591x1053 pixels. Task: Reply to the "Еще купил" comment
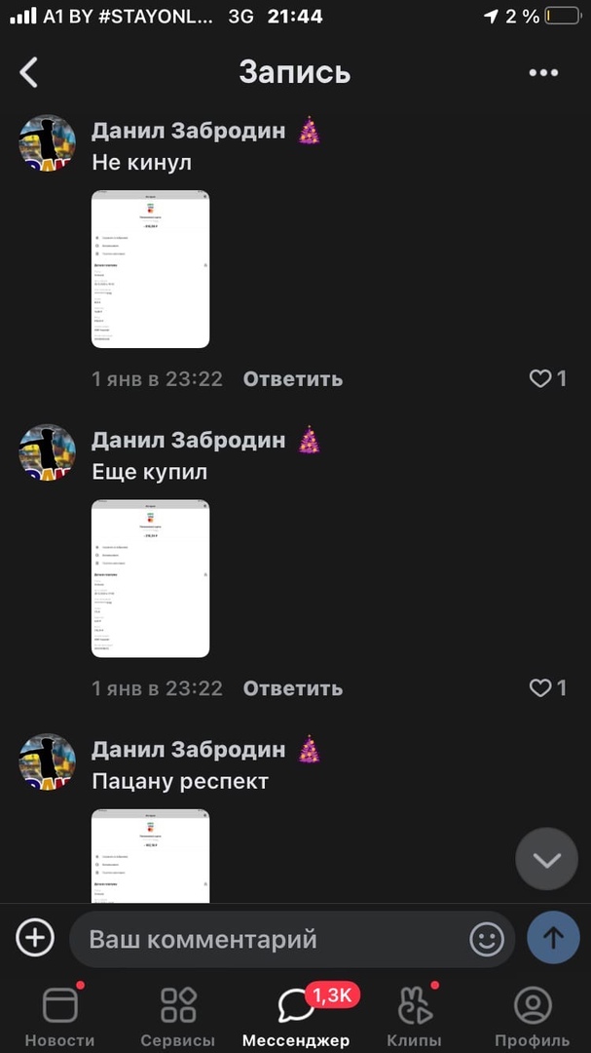292,687
